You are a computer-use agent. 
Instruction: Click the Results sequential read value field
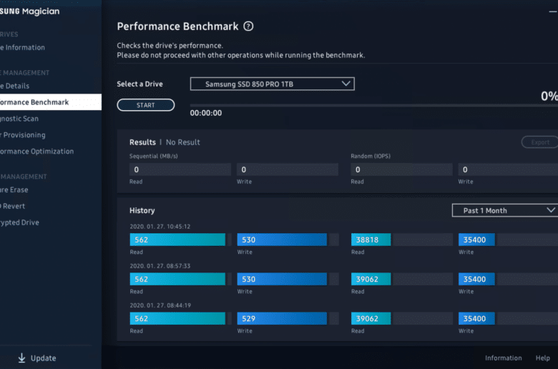click(x=180, y=169)
